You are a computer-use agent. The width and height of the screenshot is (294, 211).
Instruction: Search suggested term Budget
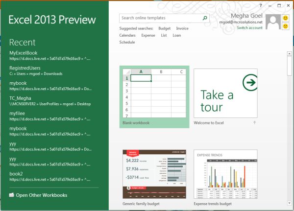(x=165, y=28)
